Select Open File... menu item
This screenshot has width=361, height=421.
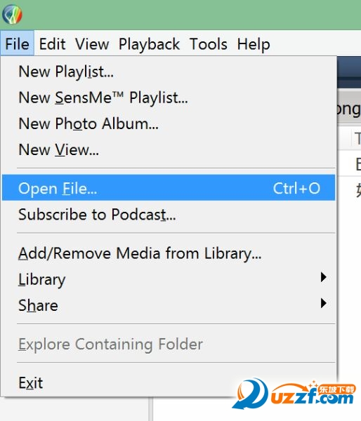(169, 187)
